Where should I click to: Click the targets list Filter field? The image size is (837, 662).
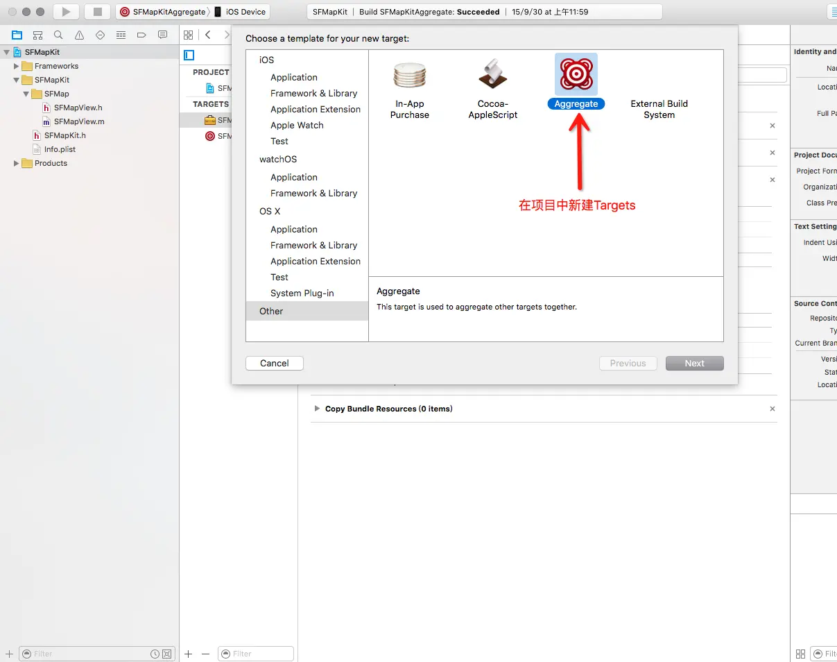pos(256,654)
